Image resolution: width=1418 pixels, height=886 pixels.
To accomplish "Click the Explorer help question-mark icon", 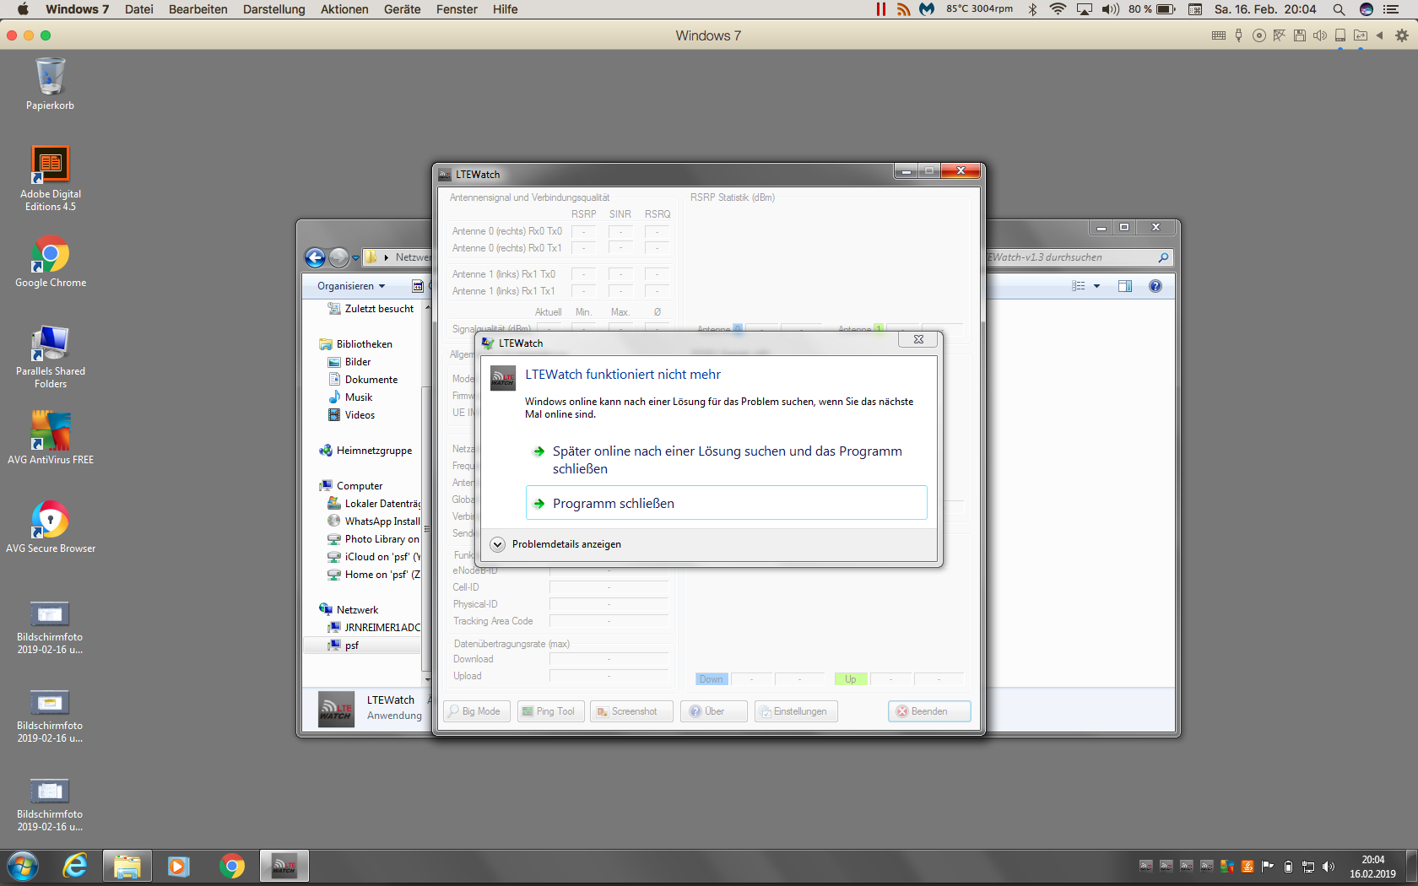I will coord(1156,286).
